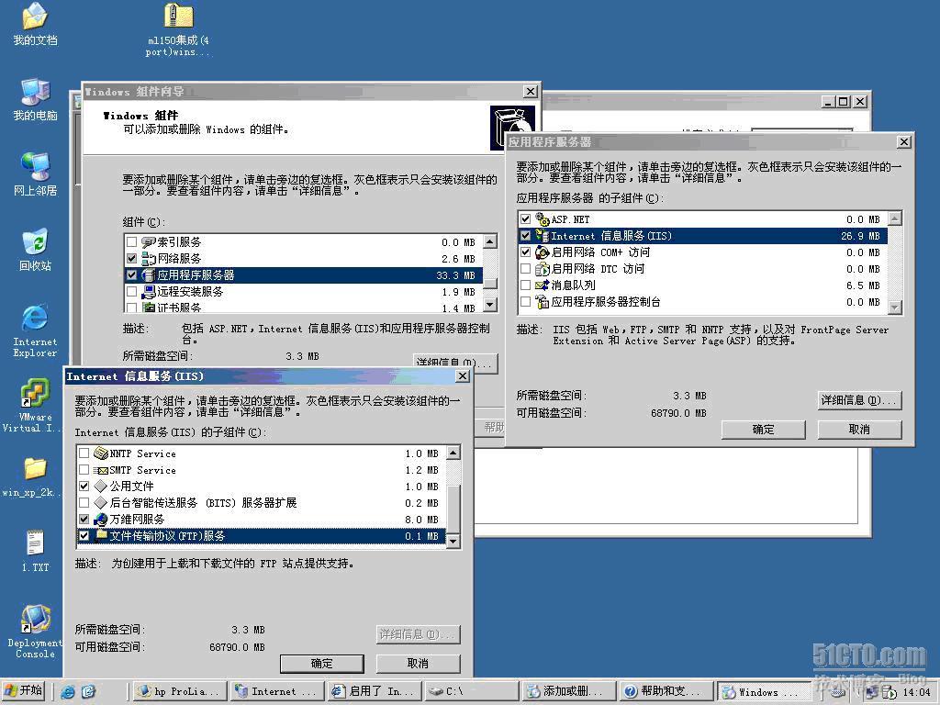Switch to 添加或删... taskbar window

tap(568, 691)
